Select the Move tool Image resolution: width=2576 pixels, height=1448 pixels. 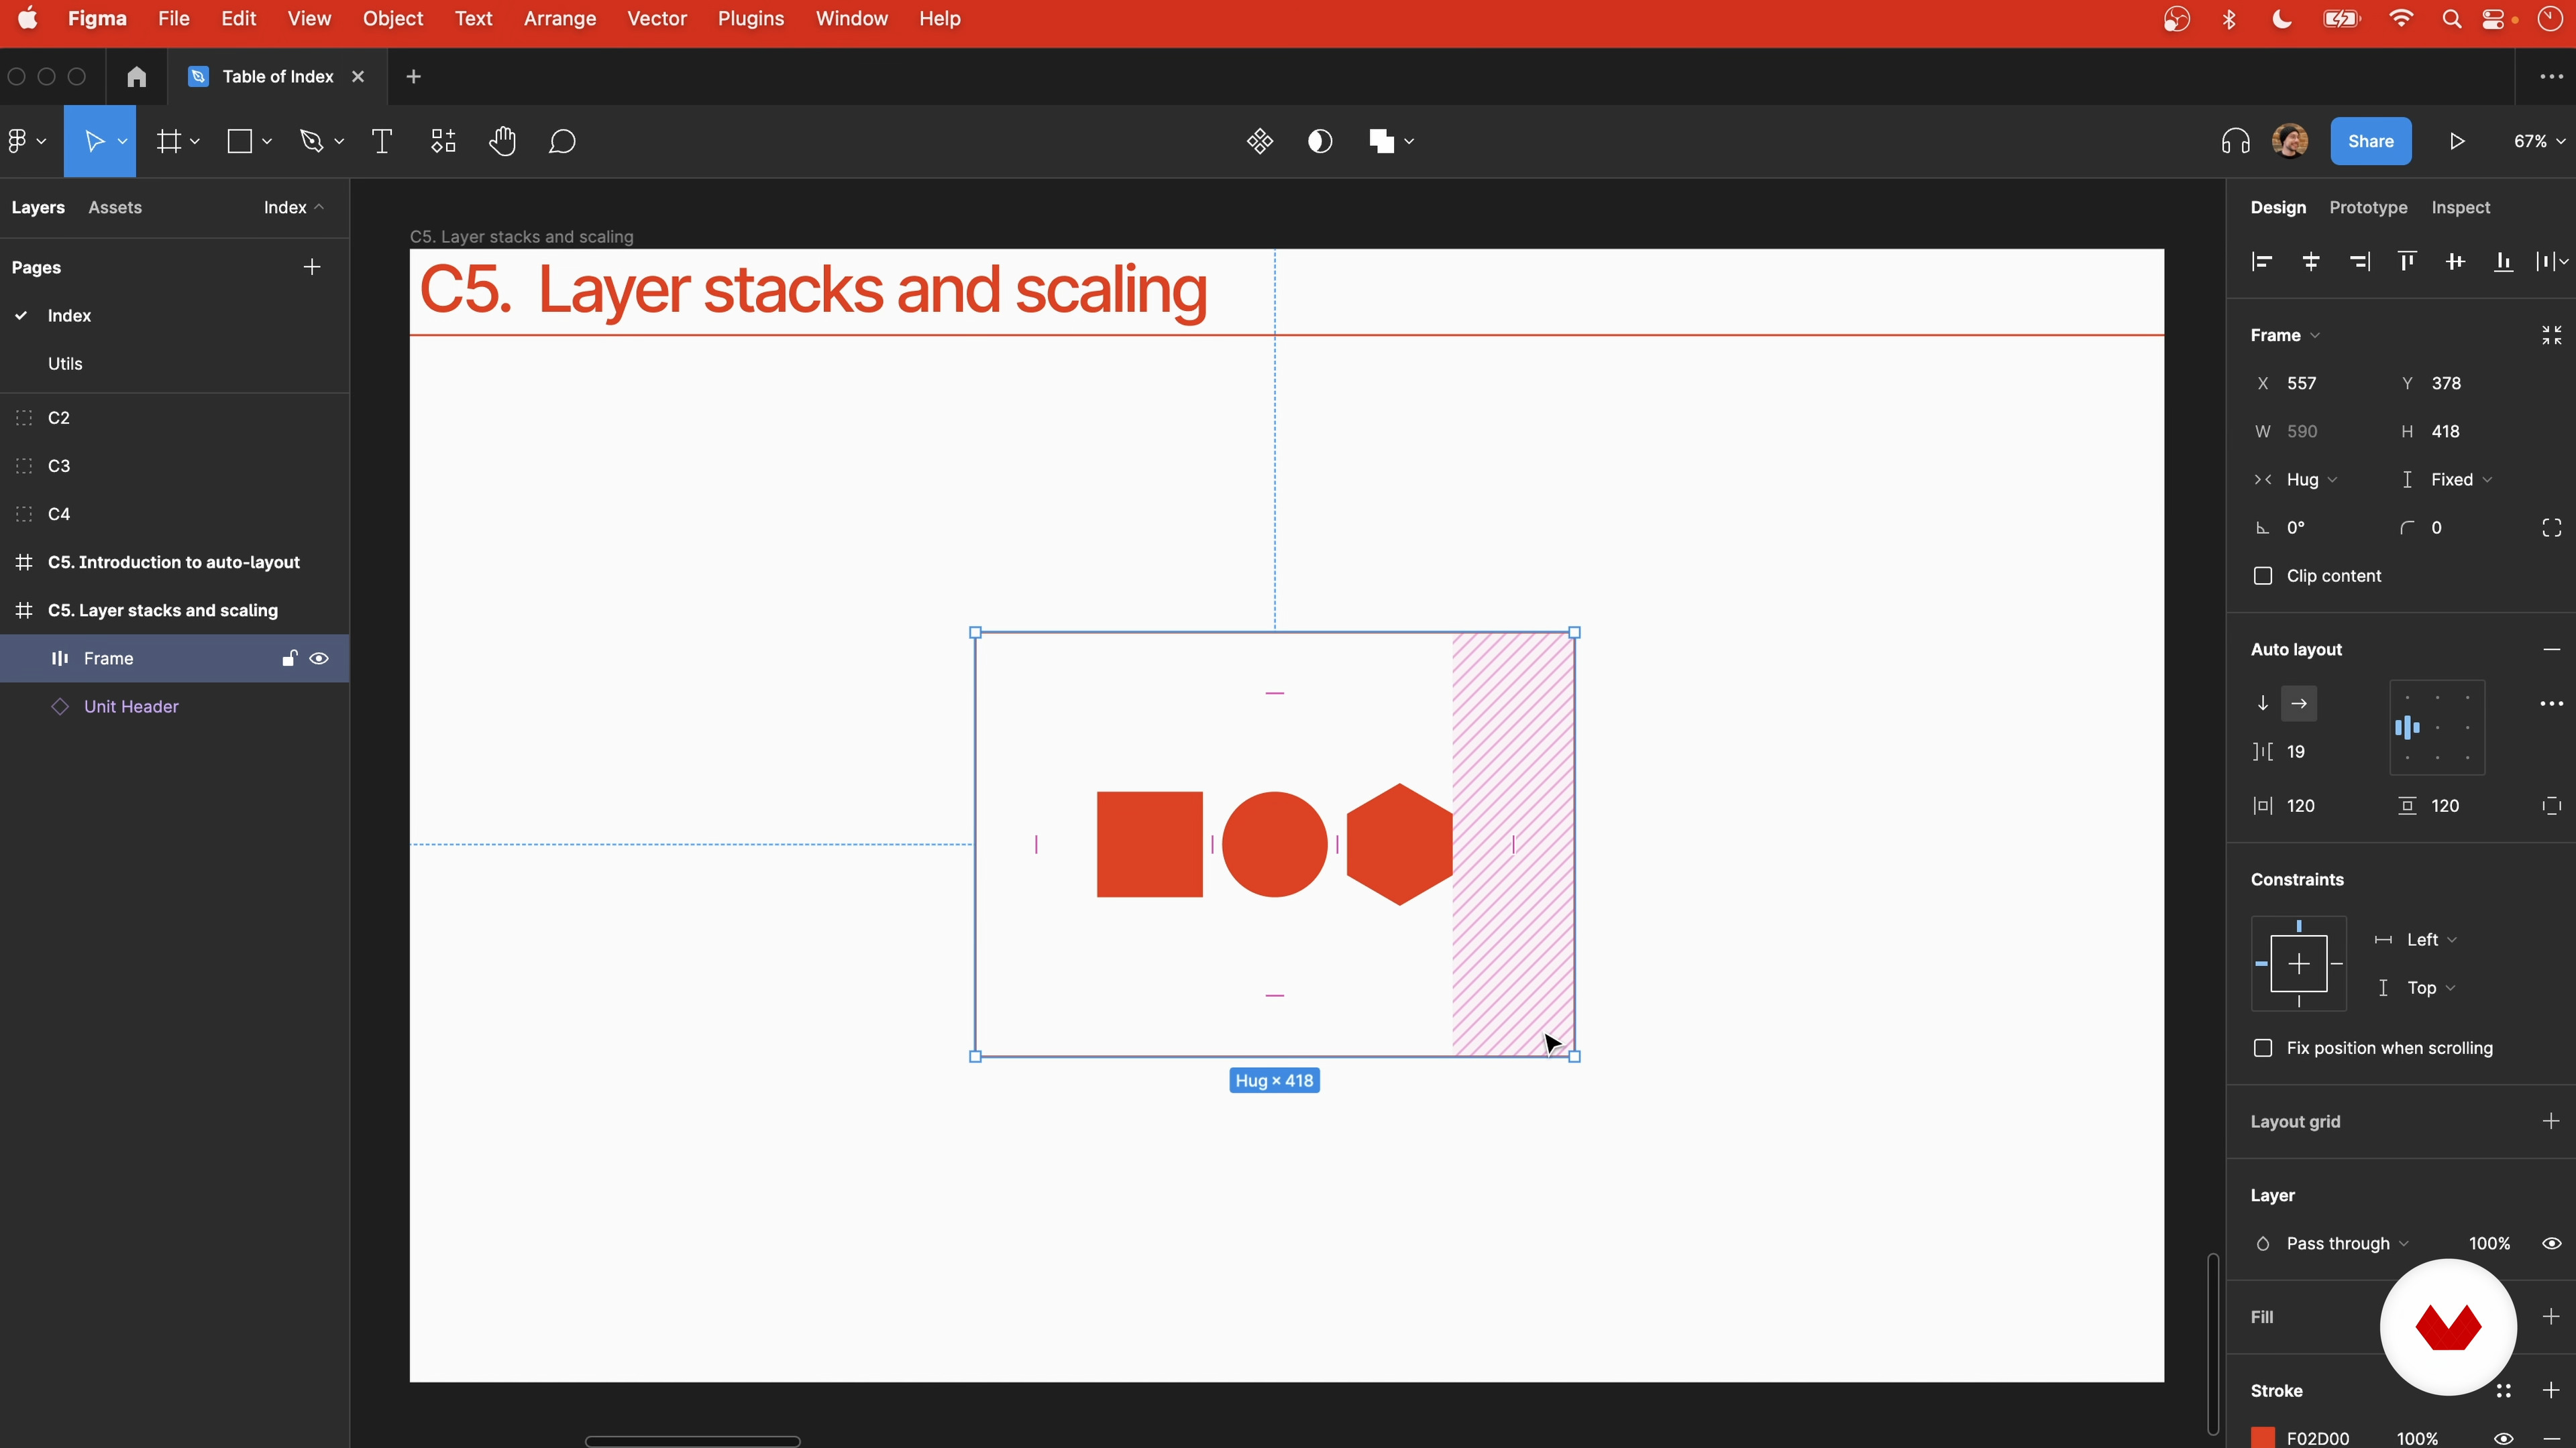pos(95,141)
